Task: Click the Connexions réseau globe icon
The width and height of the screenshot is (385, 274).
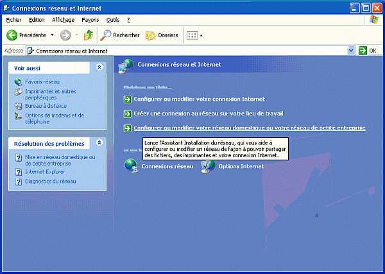Action: pyautogui.click(x=132, y=166)
